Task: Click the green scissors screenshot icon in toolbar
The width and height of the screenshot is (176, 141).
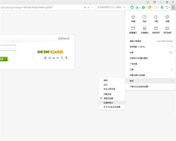Action: tap(137, 7)
